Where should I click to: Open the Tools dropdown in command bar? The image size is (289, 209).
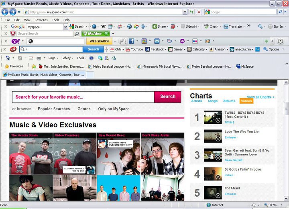coord(81,58)
